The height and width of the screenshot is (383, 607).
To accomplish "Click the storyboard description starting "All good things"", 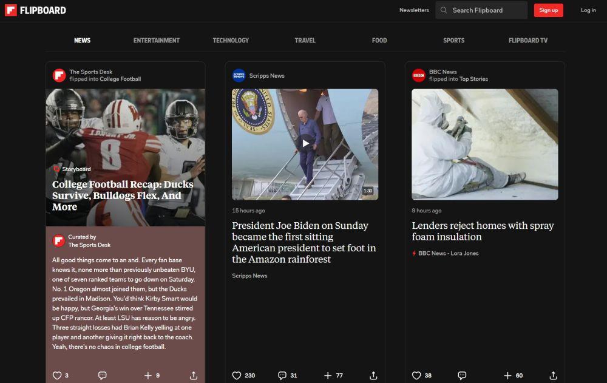I will [x=124, y=303].
